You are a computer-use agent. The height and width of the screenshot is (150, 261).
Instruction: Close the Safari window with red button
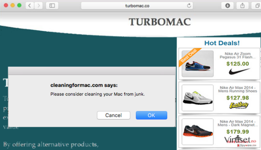[6, 5]
